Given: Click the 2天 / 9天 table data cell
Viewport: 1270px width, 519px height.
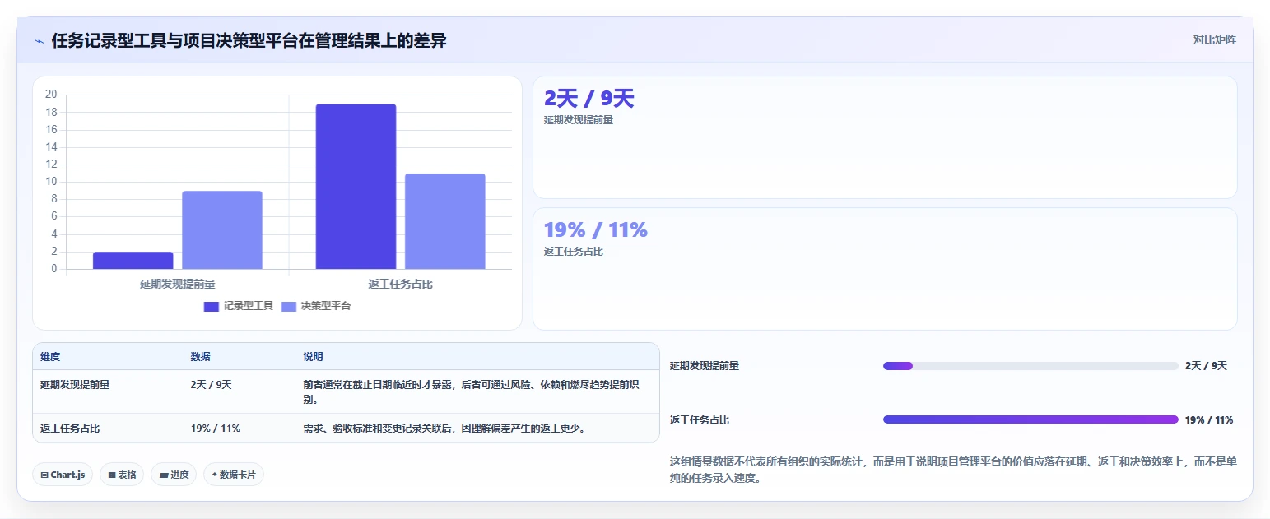Looking at the screenshot, I should coord(212,384).
